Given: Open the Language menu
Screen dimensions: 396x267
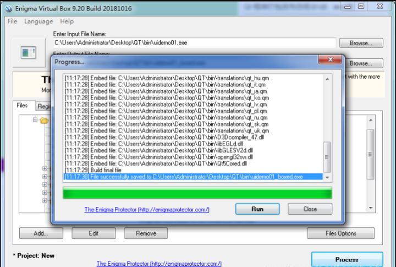Looking at the screenshot, I should pos(38,21).
